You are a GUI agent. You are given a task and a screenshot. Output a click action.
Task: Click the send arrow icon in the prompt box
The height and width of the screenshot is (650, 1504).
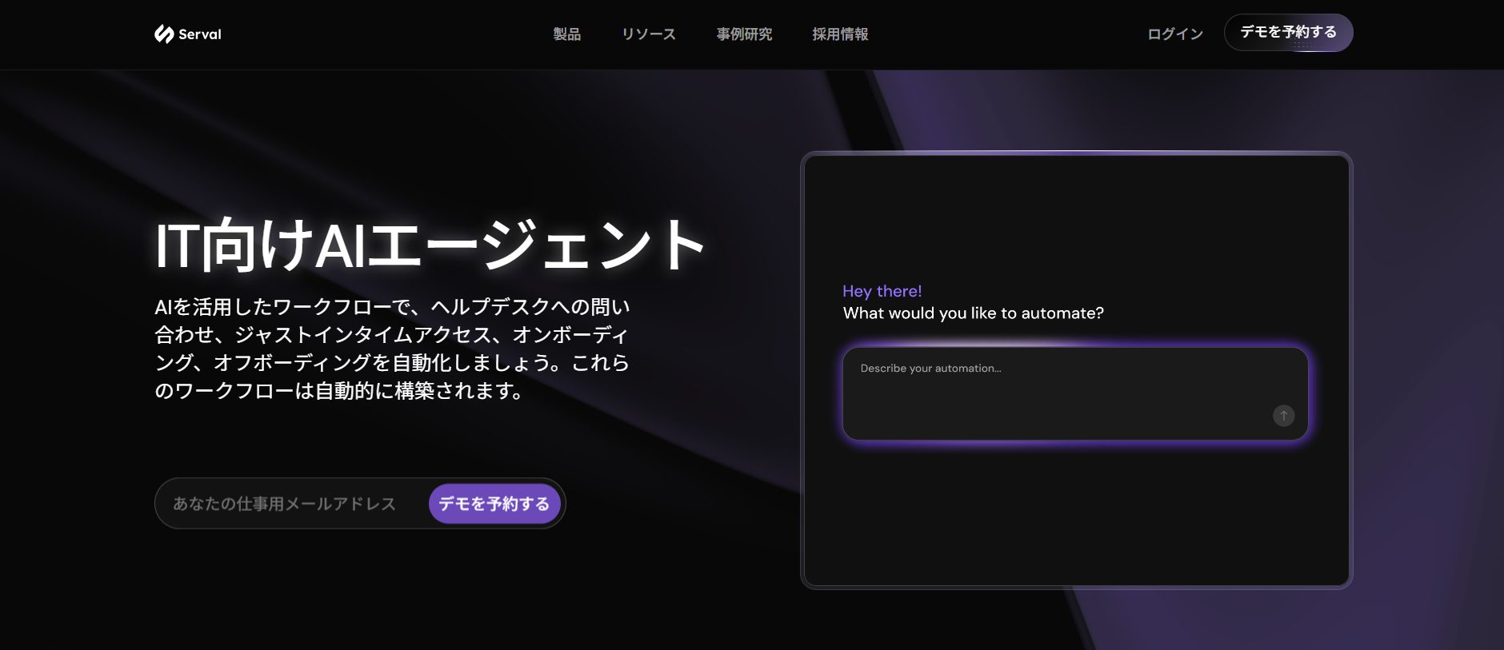tap(1283, 416)
